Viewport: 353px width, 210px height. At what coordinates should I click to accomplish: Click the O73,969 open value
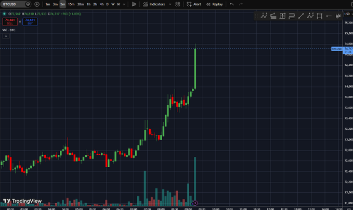pyautogui.click(x=15, y=14)
